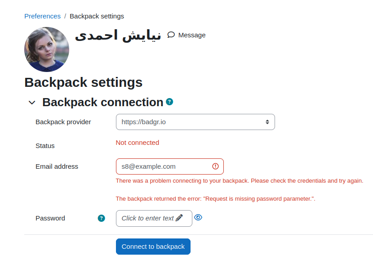Send a Message to the user

coord(186,35)
